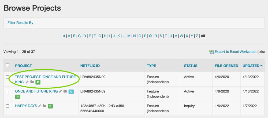Viewport: 268px width, 118px height.
Task: Sort by NETFLIX ID column header
Action: pyautogui.click(x=90, y=66)
